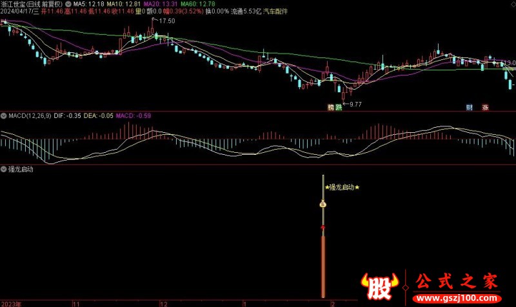Click the green 精 marker icon
This screenshot has height=307, width=516.
[330, 107]
